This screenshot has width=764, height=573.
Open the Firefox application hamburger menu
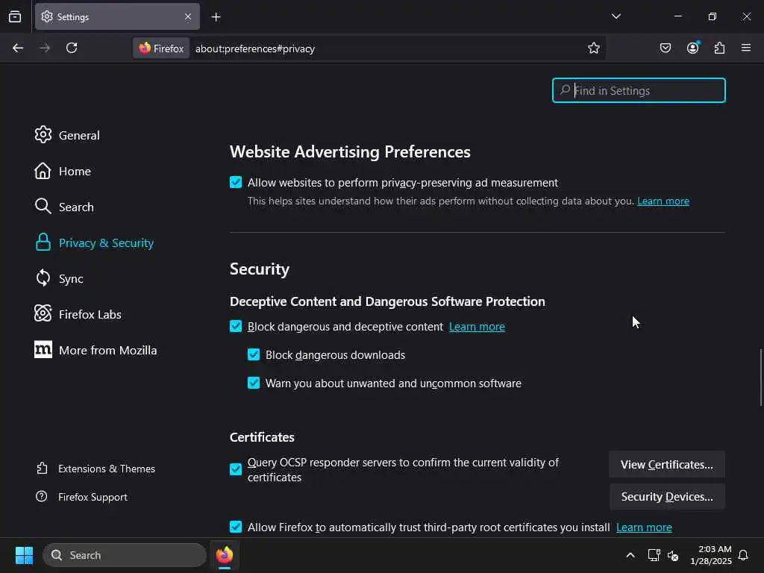pyautogui.click(x=746, y=48)
